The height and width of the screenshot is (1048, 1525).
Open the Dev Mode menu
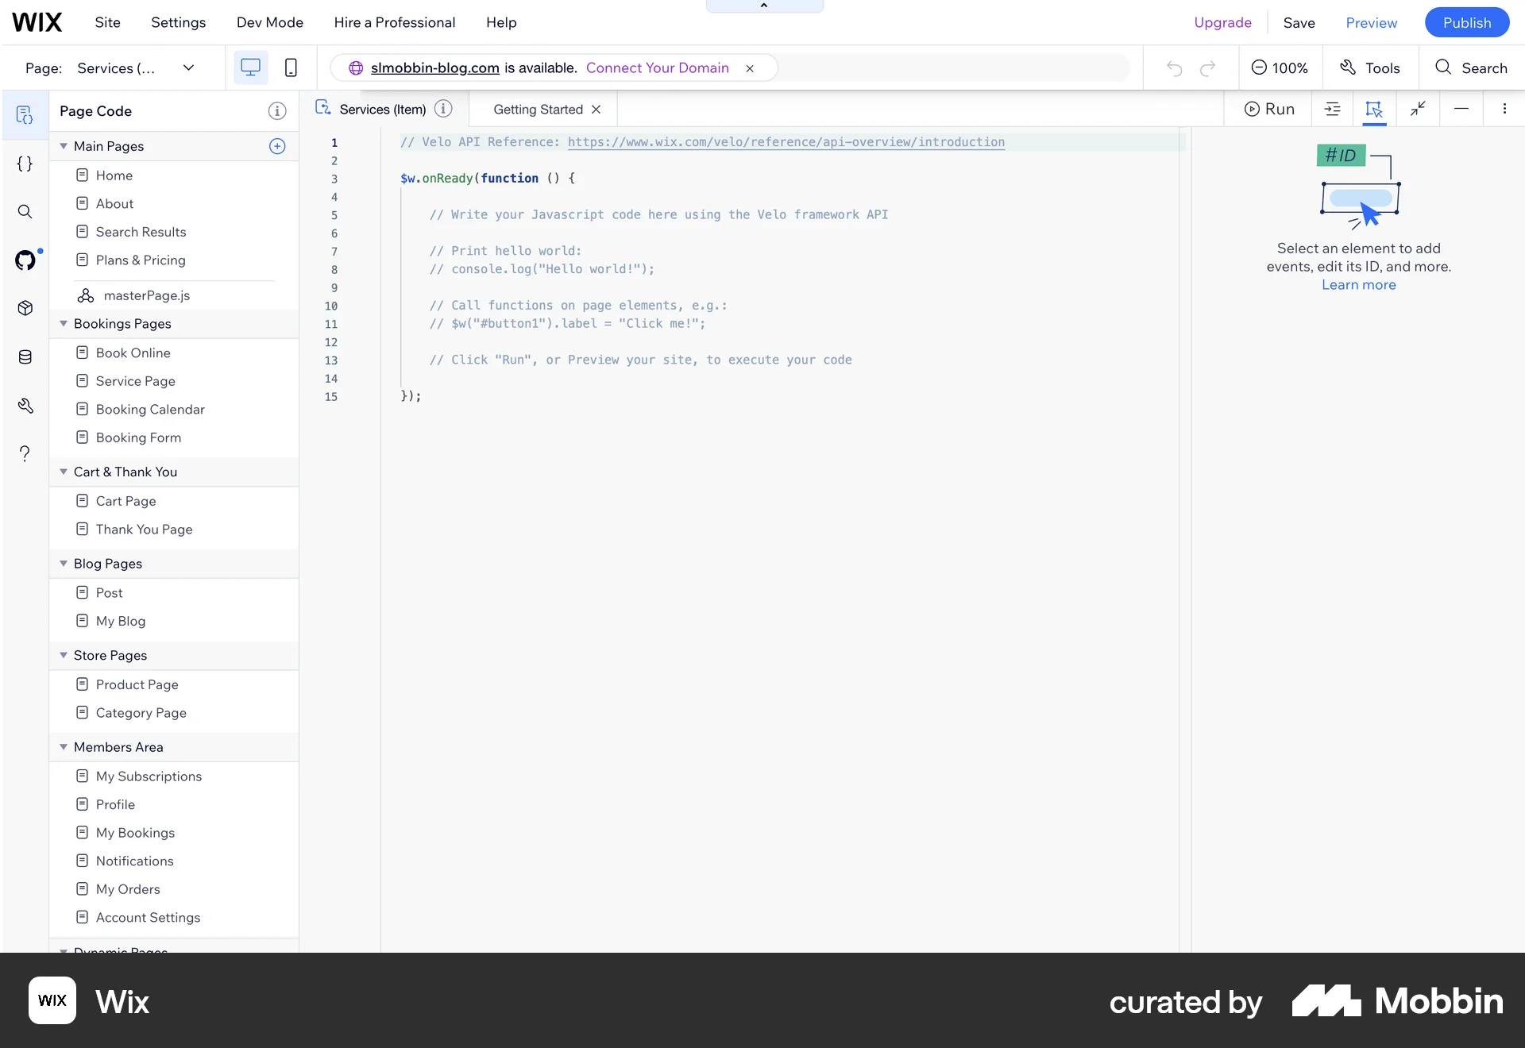coord(268,22)
